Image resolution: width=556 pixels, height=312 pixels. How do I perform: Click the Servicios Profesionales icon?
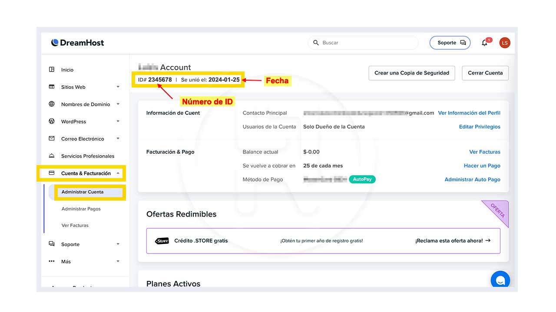click(x=52, y=156)
